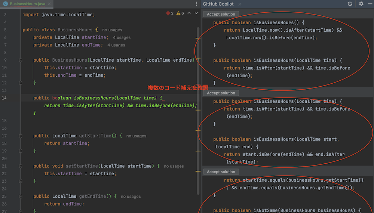Click 'no usages' hint beside getStartTime
The width and height of the screenshot is (374, 213).
point(136,136)
